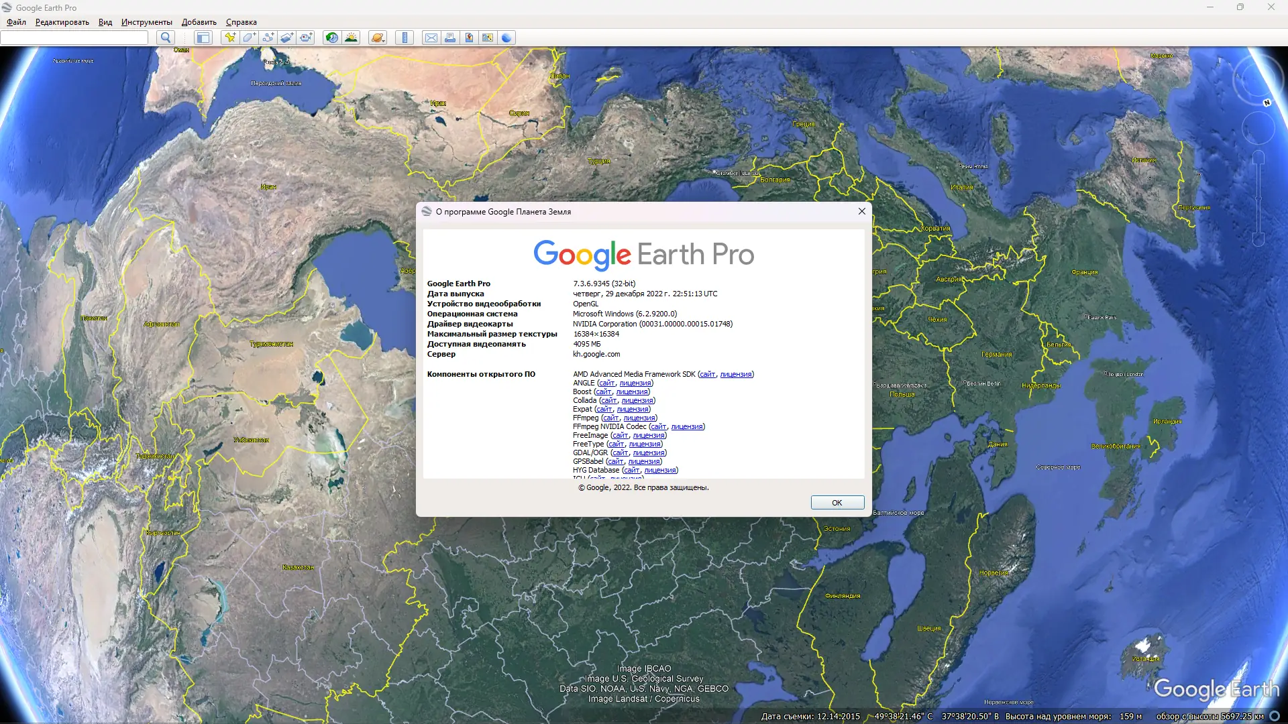Image resolution: width=1288 pixels, height=724 pixels.
Task: Print the current view
Action: point(450,38)
